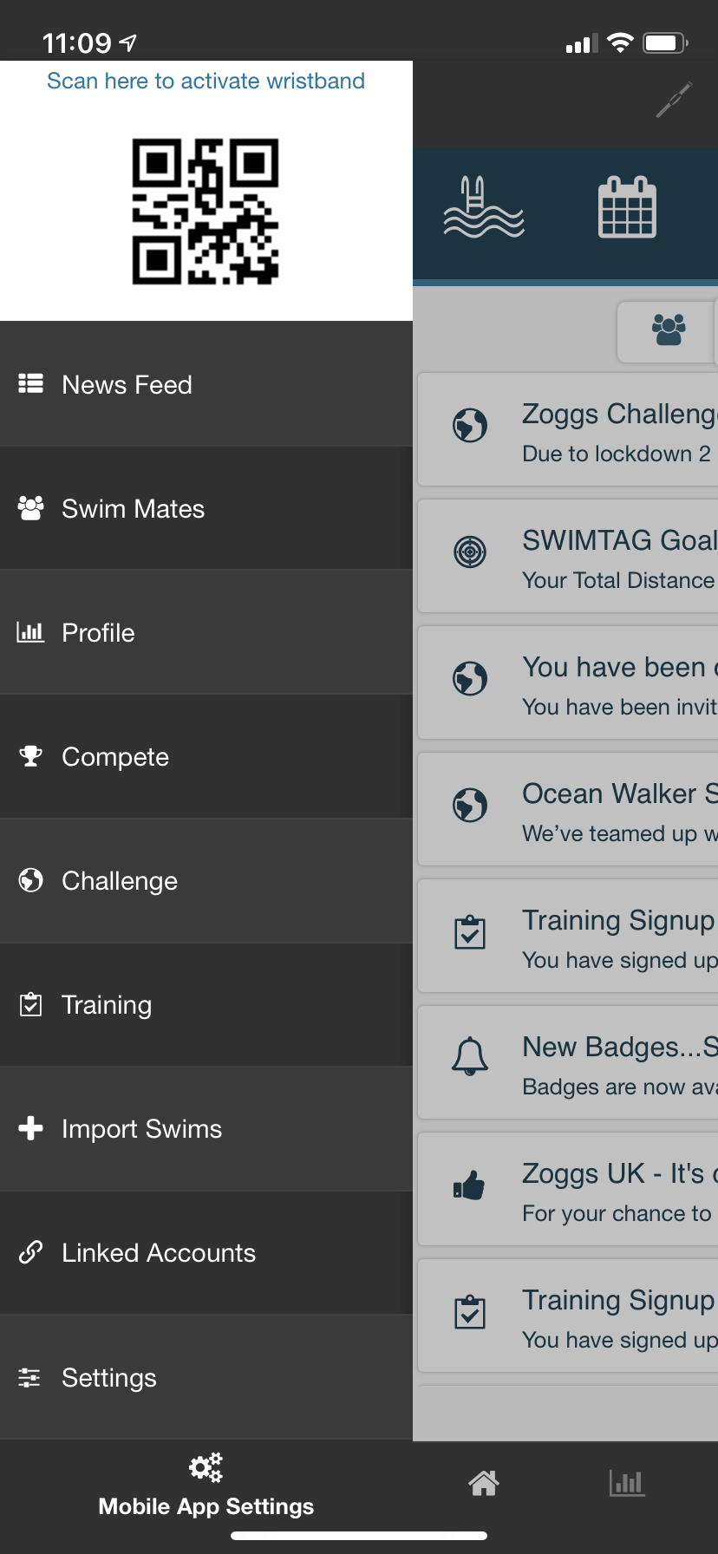The height and width of the screenshot is (1554, 718).
Task: Tap the bell icon beside New Badges
Action: (x=470, y=1056)
